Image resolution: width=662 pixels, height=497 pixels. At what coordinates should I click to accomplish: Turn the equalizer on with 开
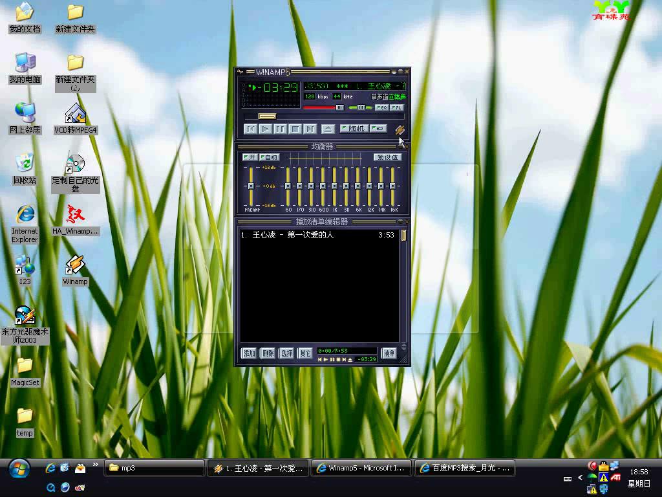[250, 157]
